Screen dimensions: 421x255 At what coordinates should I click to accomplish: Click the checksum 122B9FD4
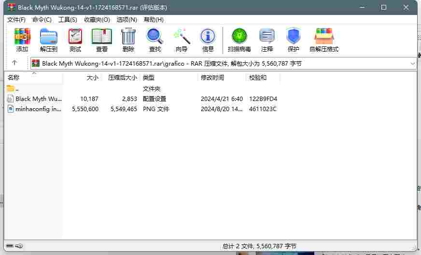pyautogui.click(x=263, y=99)
